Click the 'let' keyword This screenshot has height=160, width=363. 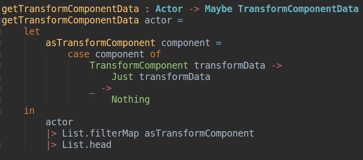click(x=32, y=32)
